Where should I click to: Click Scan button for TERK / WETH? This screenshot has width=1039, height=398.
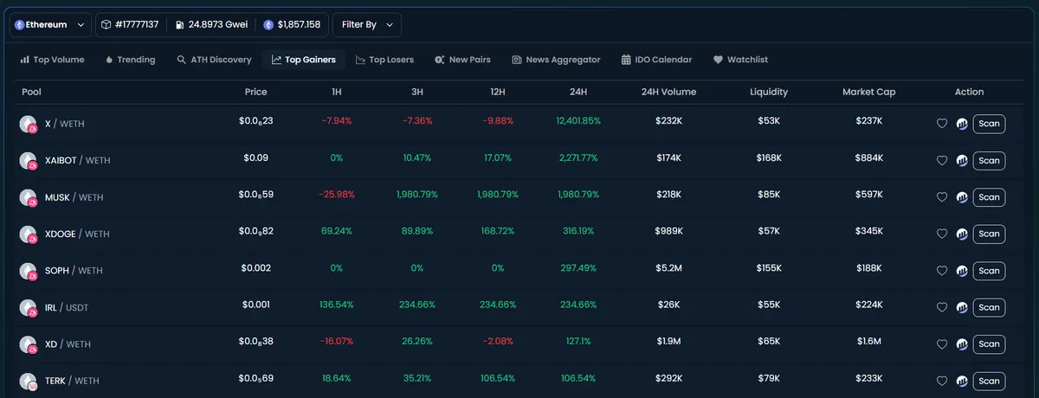click(989, 381)
